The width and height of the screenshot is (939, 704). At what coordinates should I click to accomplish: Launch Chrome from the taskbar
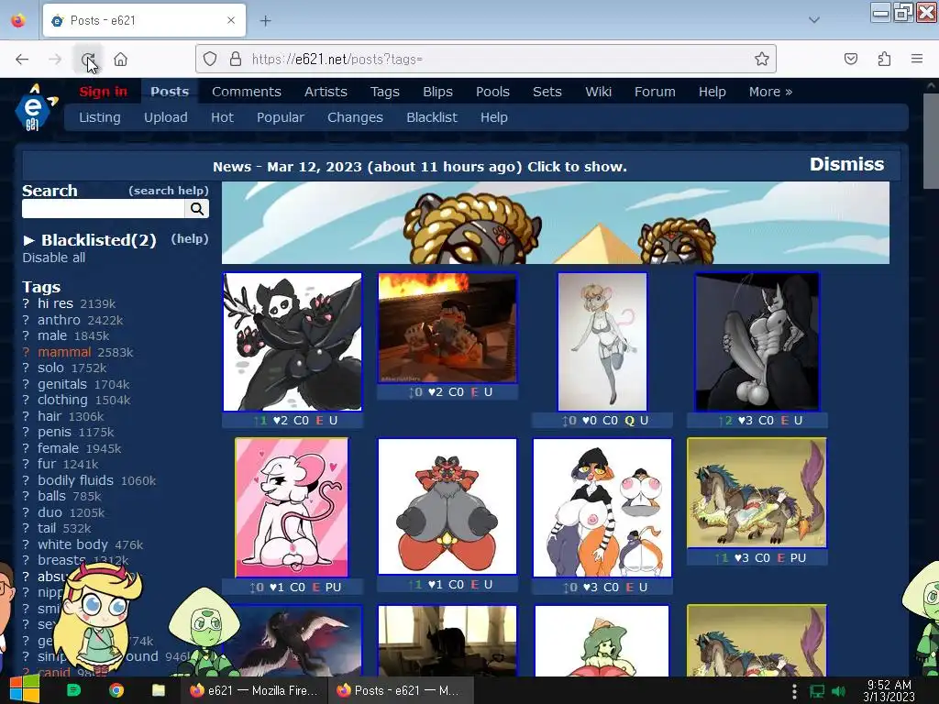(116, 690)
